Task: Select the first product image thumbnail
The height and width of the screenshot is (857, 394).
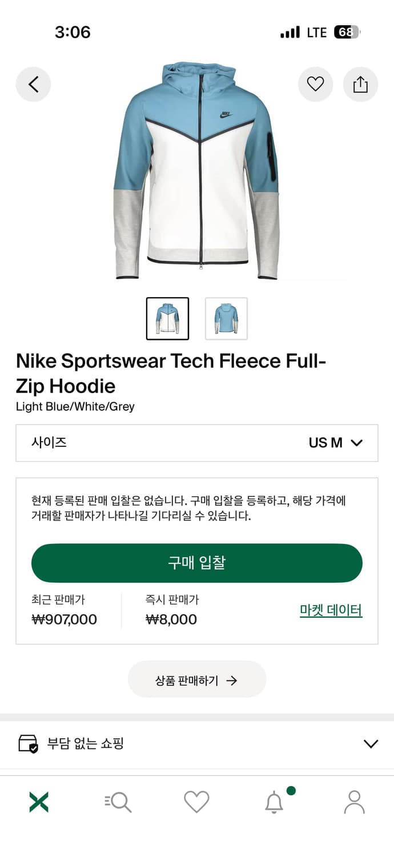Action: tap(167, 319)
